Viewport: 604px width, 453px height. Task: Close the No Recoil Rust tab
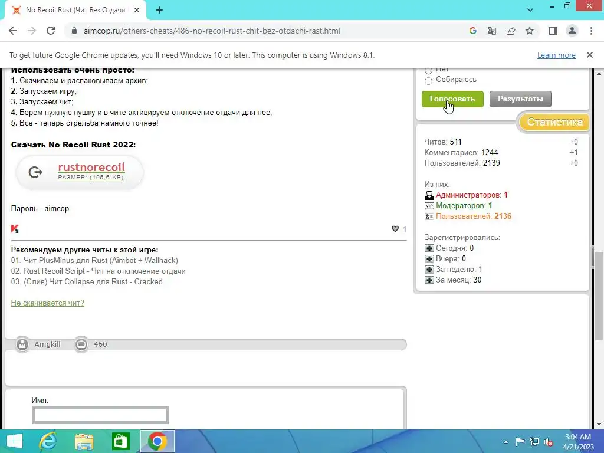137,11
